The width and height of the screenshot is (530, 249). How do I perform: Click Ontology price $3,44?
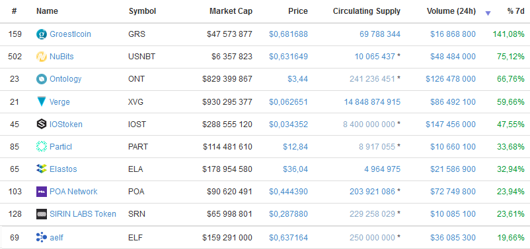click(297, 79)
